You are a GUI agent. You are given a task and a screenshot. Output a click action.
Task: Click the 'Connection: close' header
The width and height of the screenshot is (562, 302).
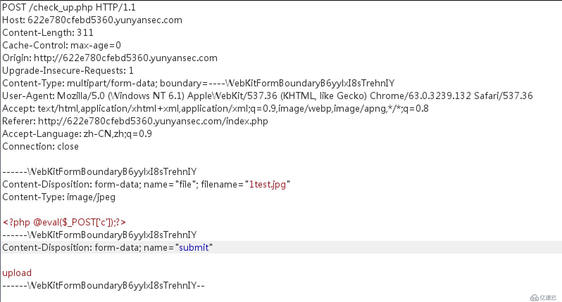(40, 146)
